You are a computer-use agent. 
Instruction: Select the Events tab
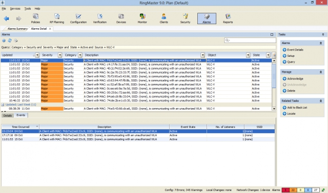pos(20,115)
